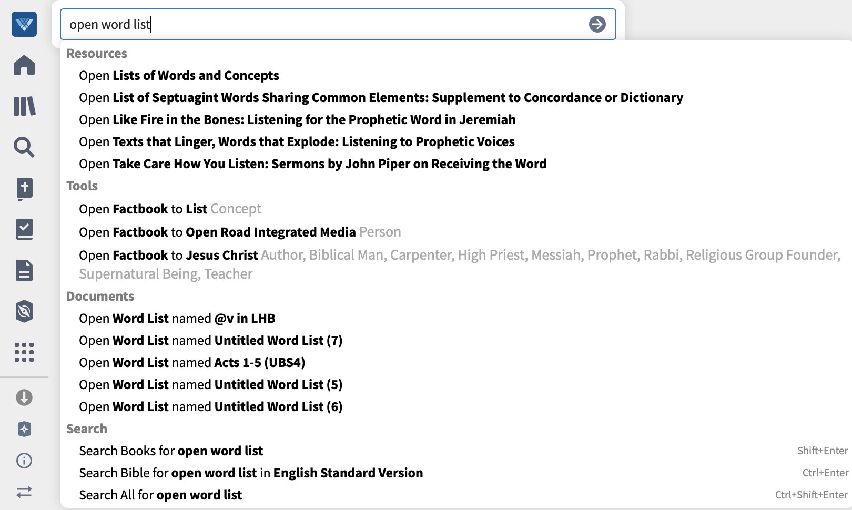Image resolution: width=852 pixels, height=510 pixels.
Task: Open the Library books icon
Action: point(24,106)
